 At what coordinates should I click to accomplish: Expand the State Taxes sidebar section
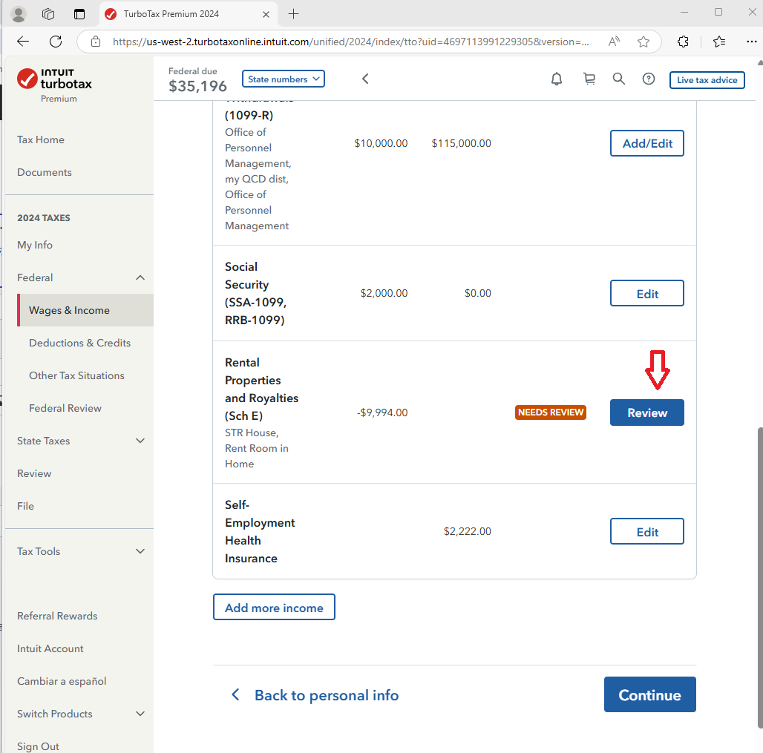(140, 441)
